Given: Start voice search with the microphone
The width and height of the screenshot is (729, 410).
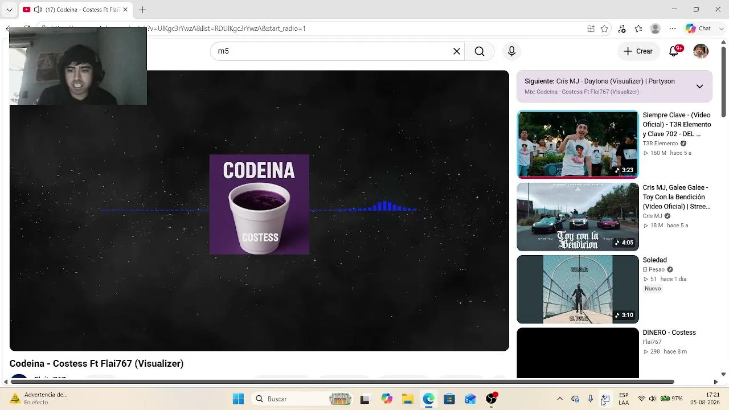Looking at the screenshot, I should [511, 51].
